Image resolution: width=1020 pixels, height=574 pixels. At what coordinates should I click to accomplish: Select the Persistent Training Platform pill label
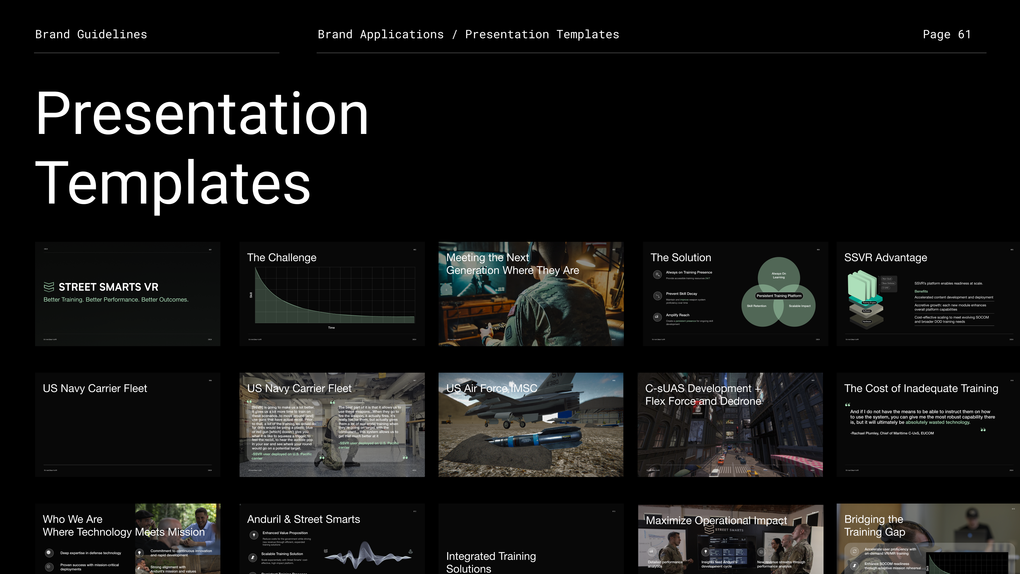[779, 296]
